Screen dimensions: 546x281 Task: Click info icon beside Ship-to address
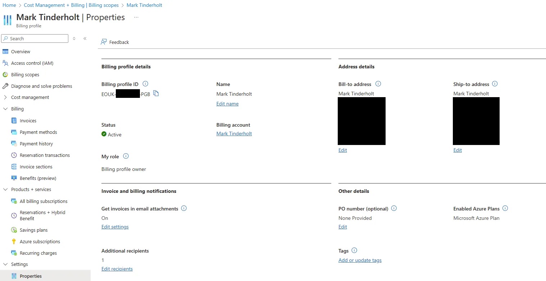(495, 84)
